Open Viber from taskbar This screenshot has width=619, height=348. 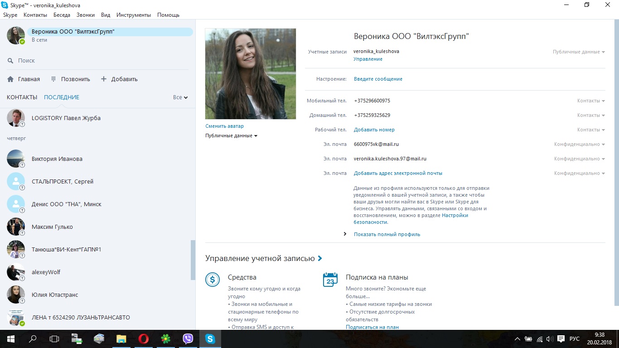(188, 338)
